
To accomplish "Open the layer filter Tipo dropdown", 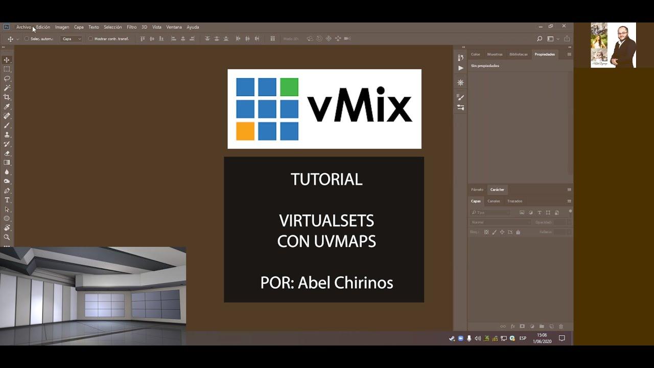I will (489, 213).
